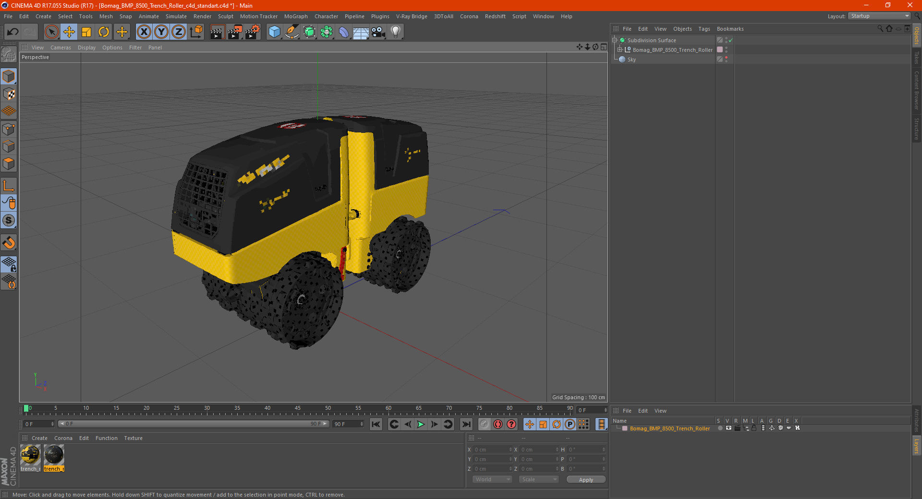922x499 pixels.
Task: Add Subdivision Surface generator from toolbar
Action: (x=309, y=32)
